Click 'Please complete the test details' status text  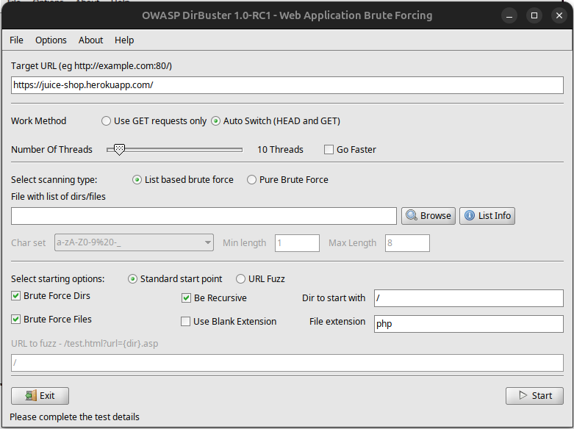(75, 417)
